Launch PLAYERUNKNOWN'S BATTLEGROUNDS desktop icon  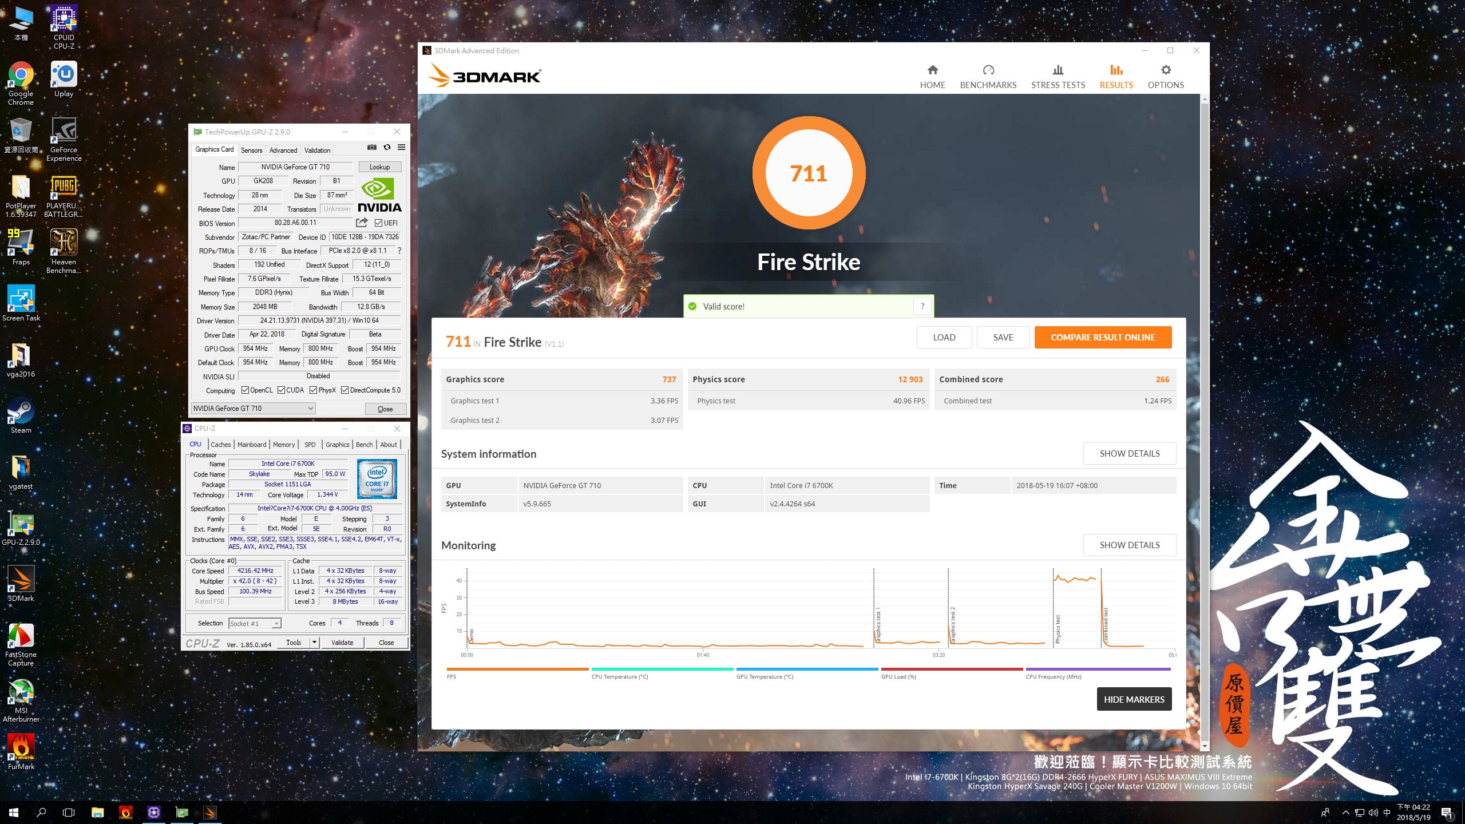click(64, 196)
